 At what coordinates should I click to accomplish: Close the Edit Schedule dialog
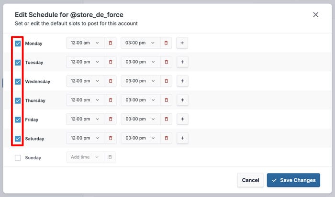(315, 15)
